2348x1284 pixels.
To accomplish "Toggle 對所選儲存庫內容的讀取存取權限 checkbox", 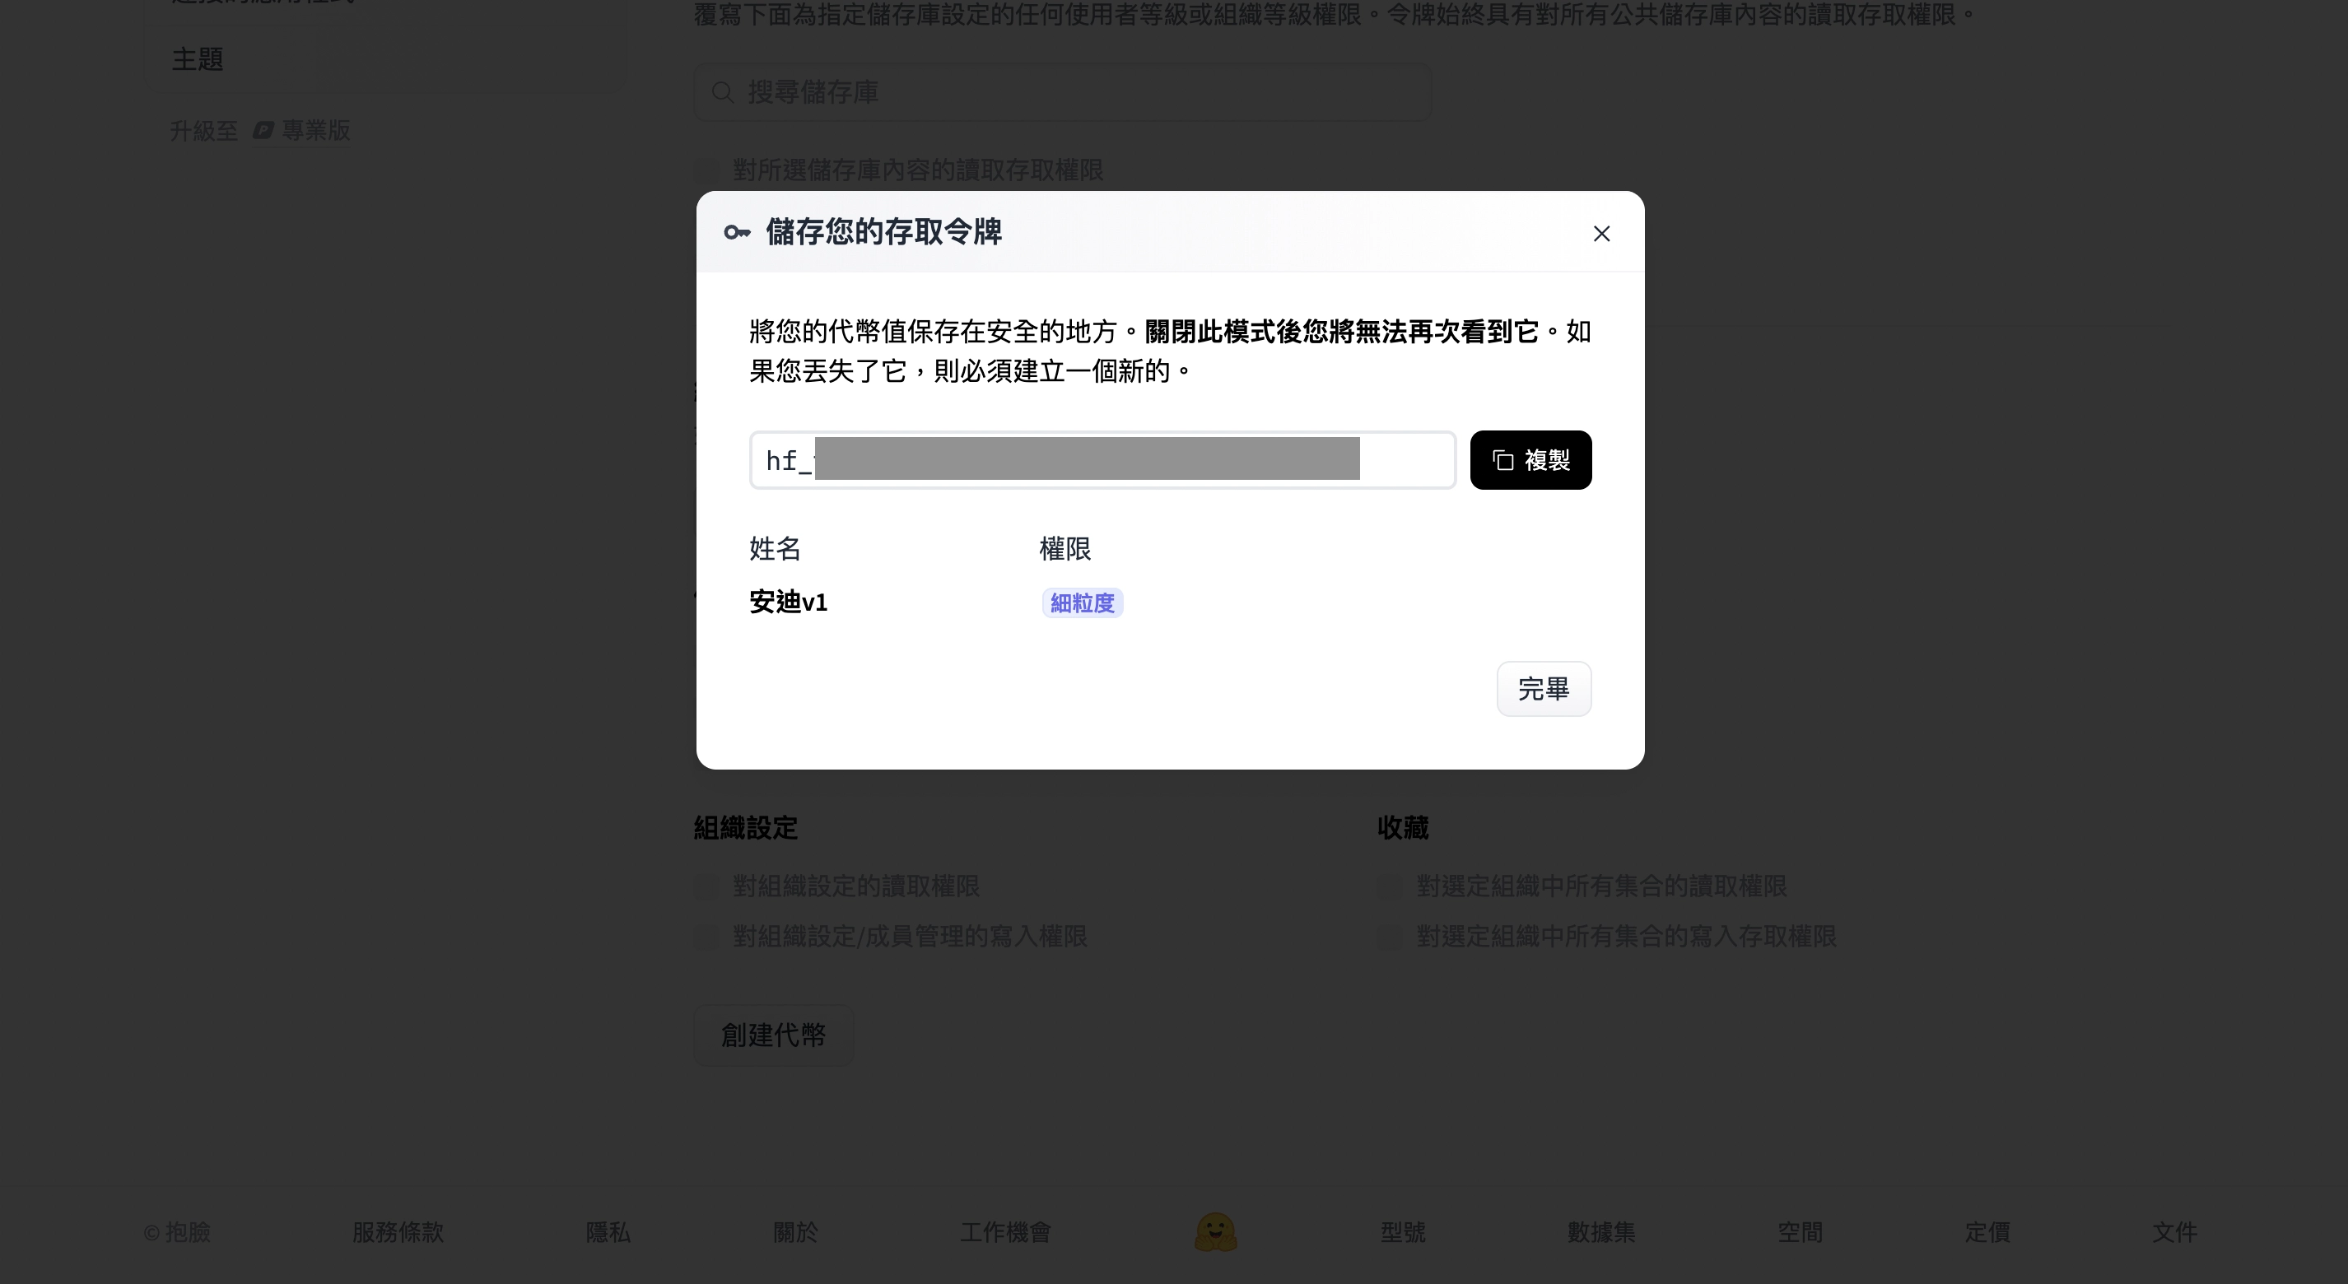I will (x=706, y=170).
